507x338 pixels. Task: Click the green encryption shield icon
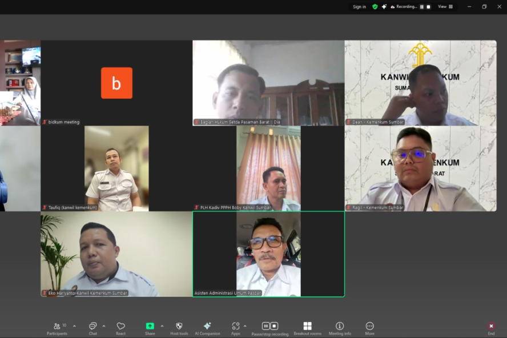click(375, 7)
